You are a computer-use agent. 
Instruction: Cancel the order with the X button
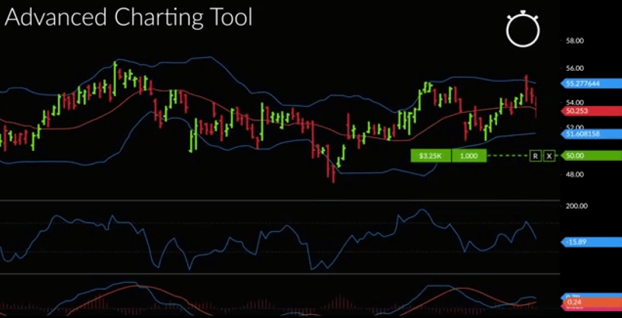pos(549,156)
